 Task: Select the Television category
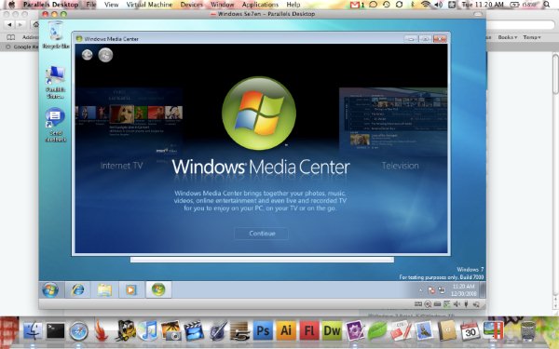pos(400,166)
